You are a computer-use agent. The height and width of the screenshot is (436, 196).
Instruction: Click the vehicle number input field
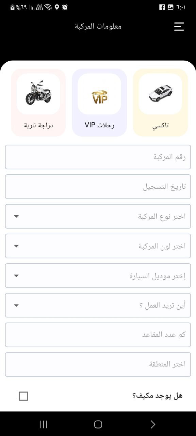coord(98,157)
